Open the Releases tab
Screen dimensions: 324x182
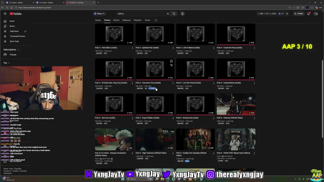tap(127, 20)
